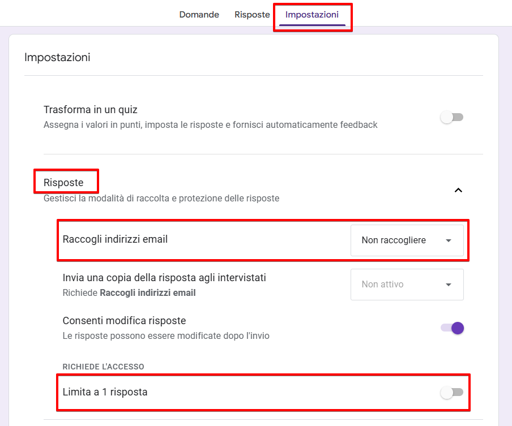Open the Non raccogliere email dropdown
The width and height of the screenshot is (512, 426).
407,240
